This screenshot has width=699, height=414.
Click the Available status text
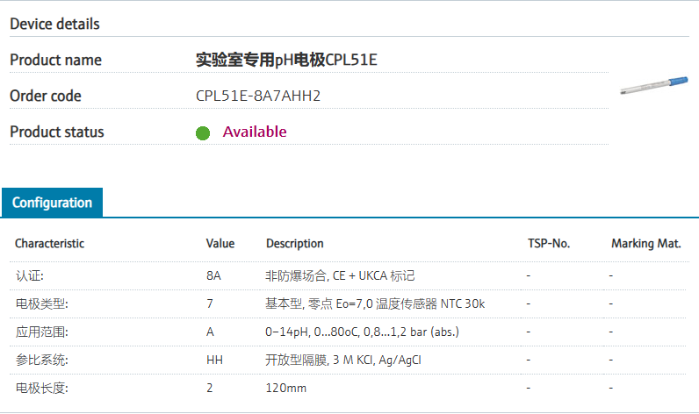255,132
